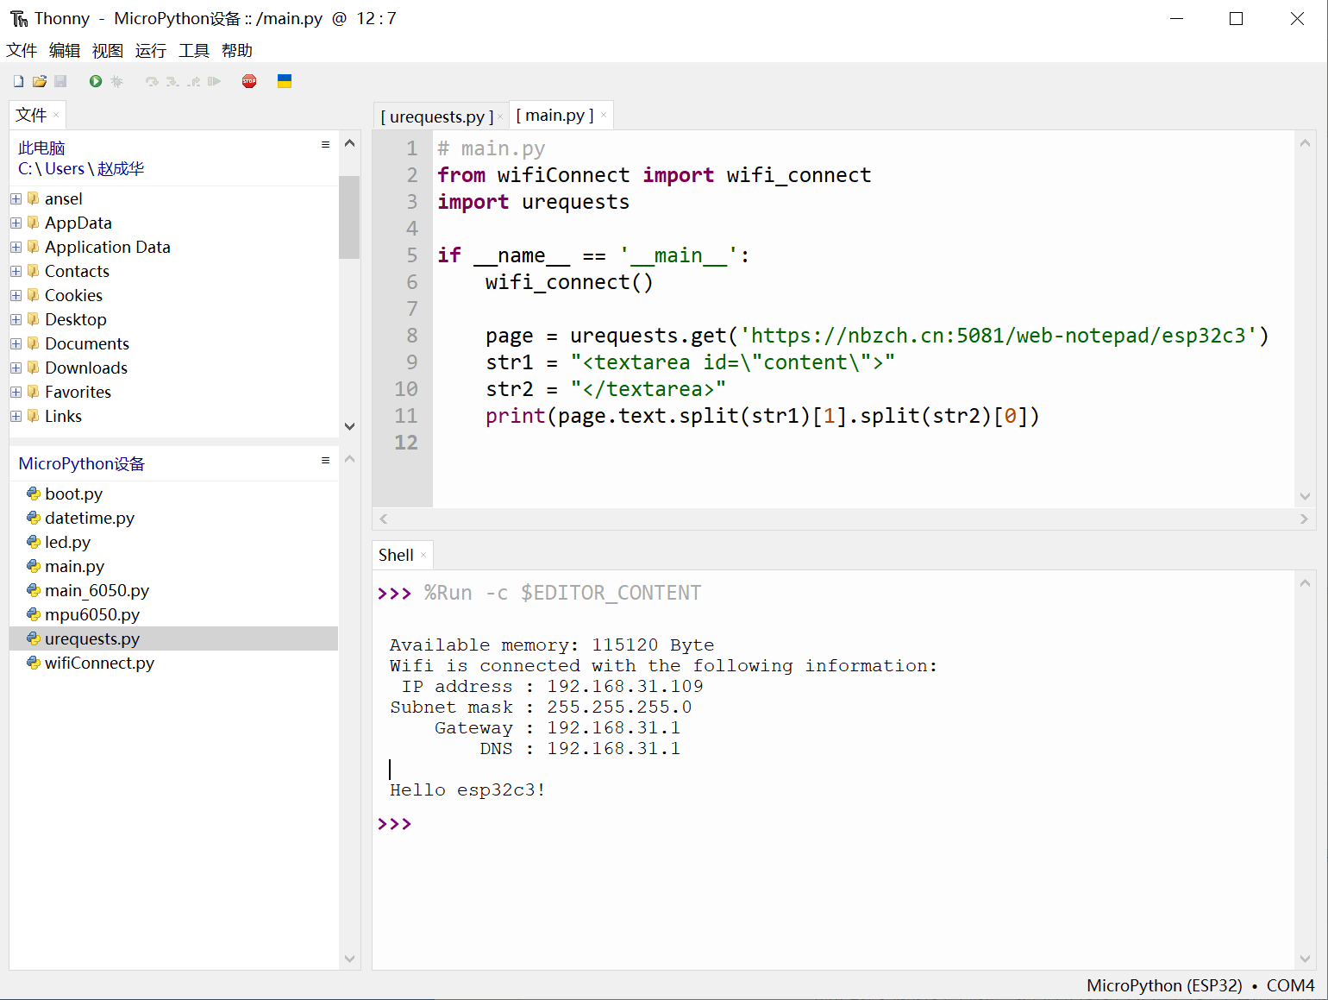The image size is (1328, 1000).
Task: Open the MicroPython device panel hamburger menu
Action: pyautogui.click(x=325, y=461)
